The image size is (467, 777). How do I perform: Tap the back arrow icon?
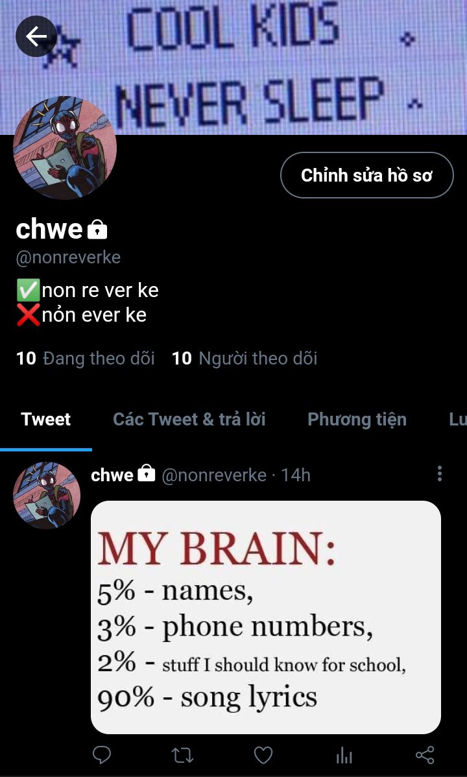36,36
